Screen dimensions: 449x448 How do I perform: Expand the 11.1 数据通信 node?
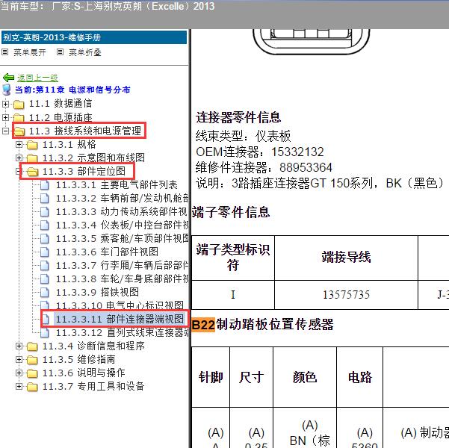(5, 104)
